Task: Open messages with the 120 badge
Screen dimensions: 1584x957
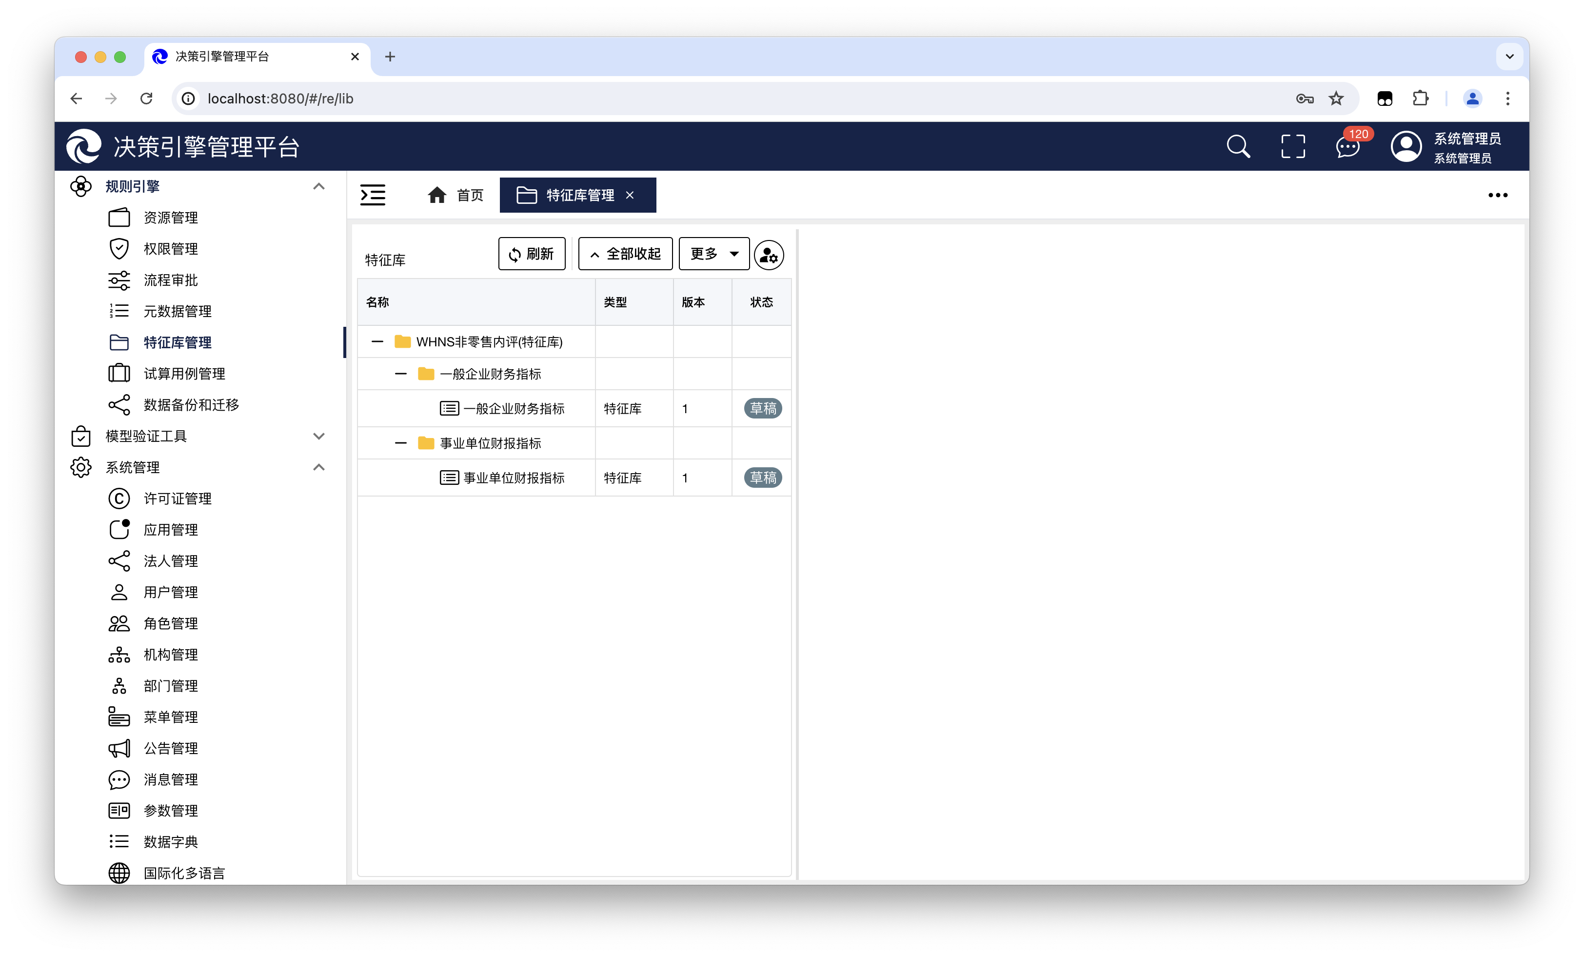Action: tap(1347, 147)
